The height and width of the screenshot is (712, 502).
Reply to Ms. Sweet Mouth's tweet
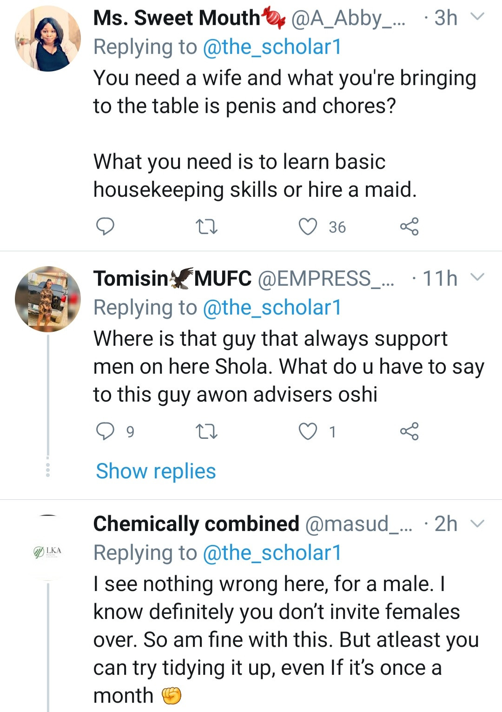tap(105, 227)
